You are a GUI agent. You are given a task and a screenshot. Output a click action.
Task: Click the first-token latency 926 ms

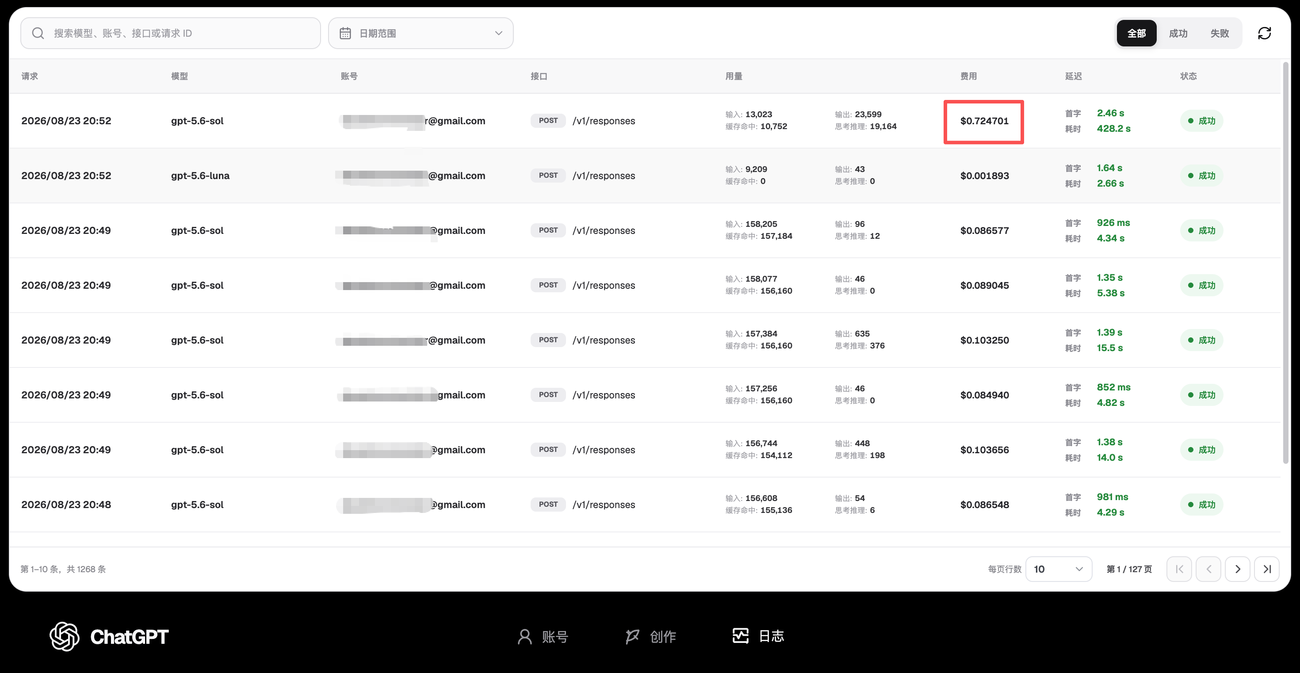[x=1113, y=223]
